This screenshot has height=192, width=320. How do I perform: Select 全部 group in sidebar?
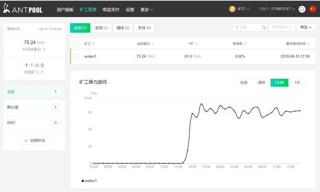(x=34, y=92)
